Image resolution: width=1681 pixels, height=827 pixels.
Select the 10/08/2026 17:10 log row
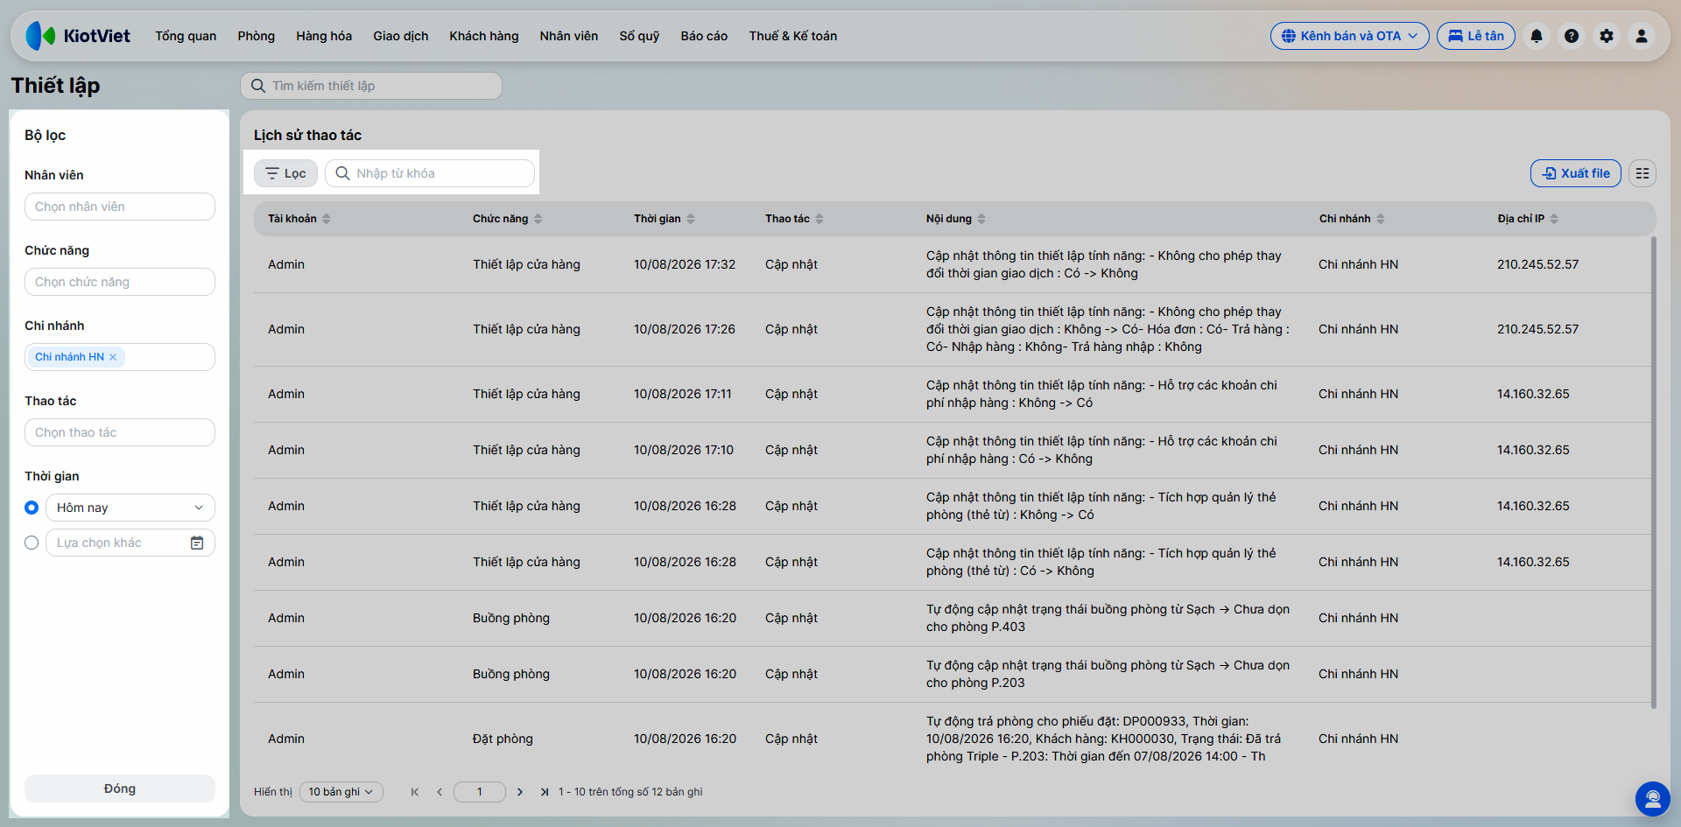click(x=953, y=450)
